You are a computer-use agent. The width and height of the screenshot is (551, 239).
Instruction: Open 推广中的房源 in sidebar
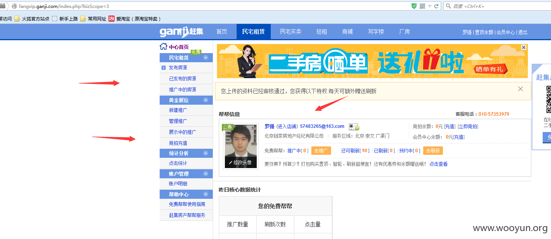183,90
